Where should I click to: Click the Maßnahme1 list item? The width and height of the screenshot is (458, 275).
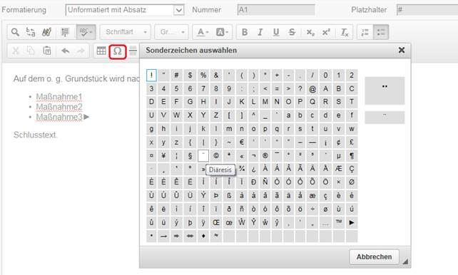click(x=59, y=96)
